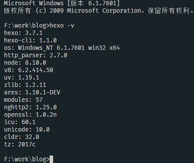Click the 'openssl: 1.0.2n' line
This screenshot has width=194, height=163.
click(30, 115)
